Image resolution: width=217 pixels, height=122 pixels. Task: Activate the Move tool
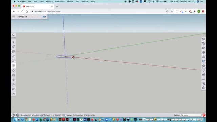click(13, 80)
